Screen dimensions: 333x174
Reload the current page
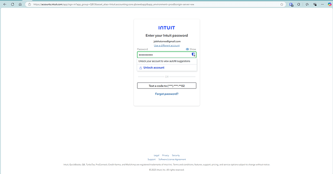click(x=13, y=4)
